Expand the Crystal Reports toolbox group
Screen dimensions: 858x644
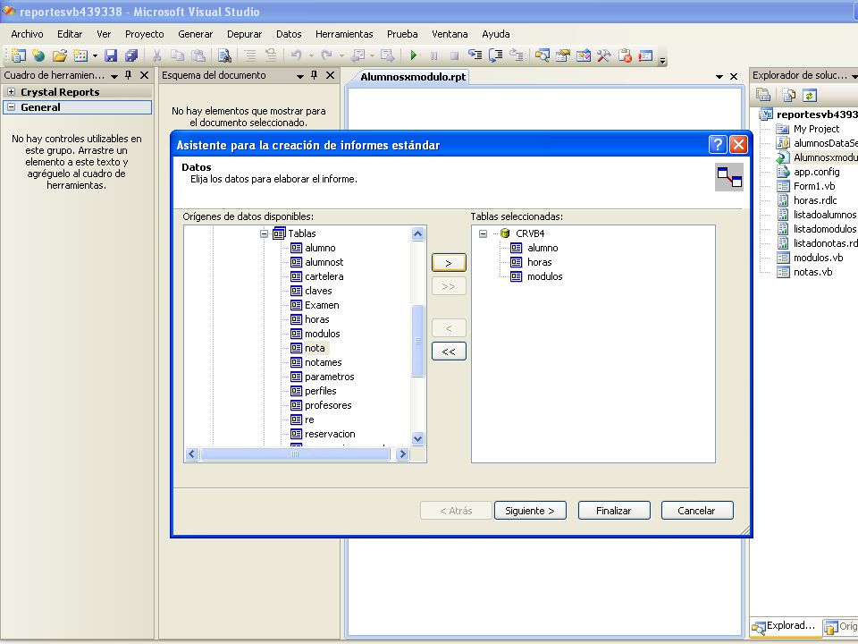click(x=11, y=92)
